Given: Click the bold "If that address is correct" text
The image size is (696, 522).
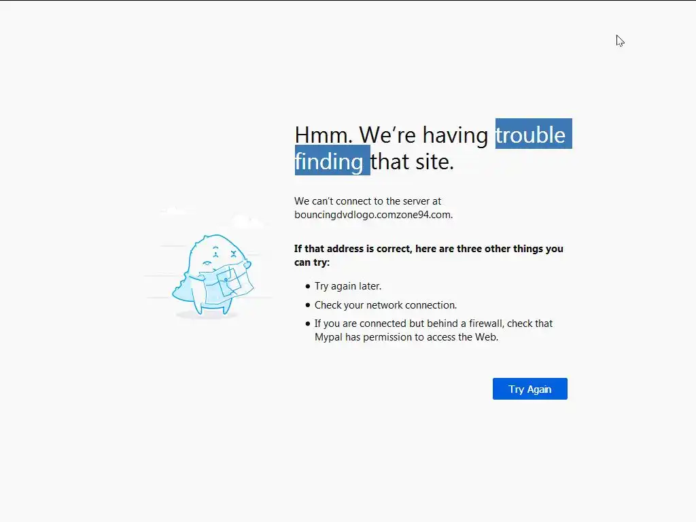Looking at the screenshot, I should 353,249.
